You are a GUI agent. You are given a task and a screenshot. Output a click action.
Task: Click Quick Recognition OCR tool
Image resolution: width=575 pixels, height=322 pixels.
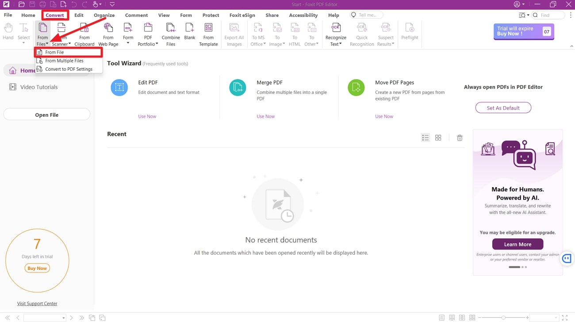tap(362, 34)
